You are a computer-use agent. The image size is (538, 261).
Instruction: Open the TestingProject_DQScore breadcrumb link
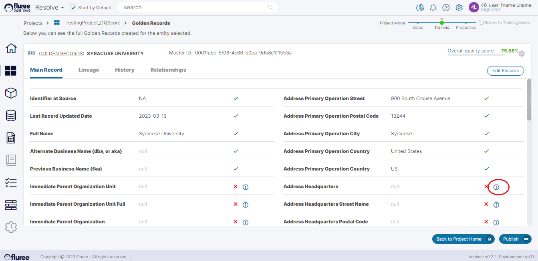pos(93,23)
